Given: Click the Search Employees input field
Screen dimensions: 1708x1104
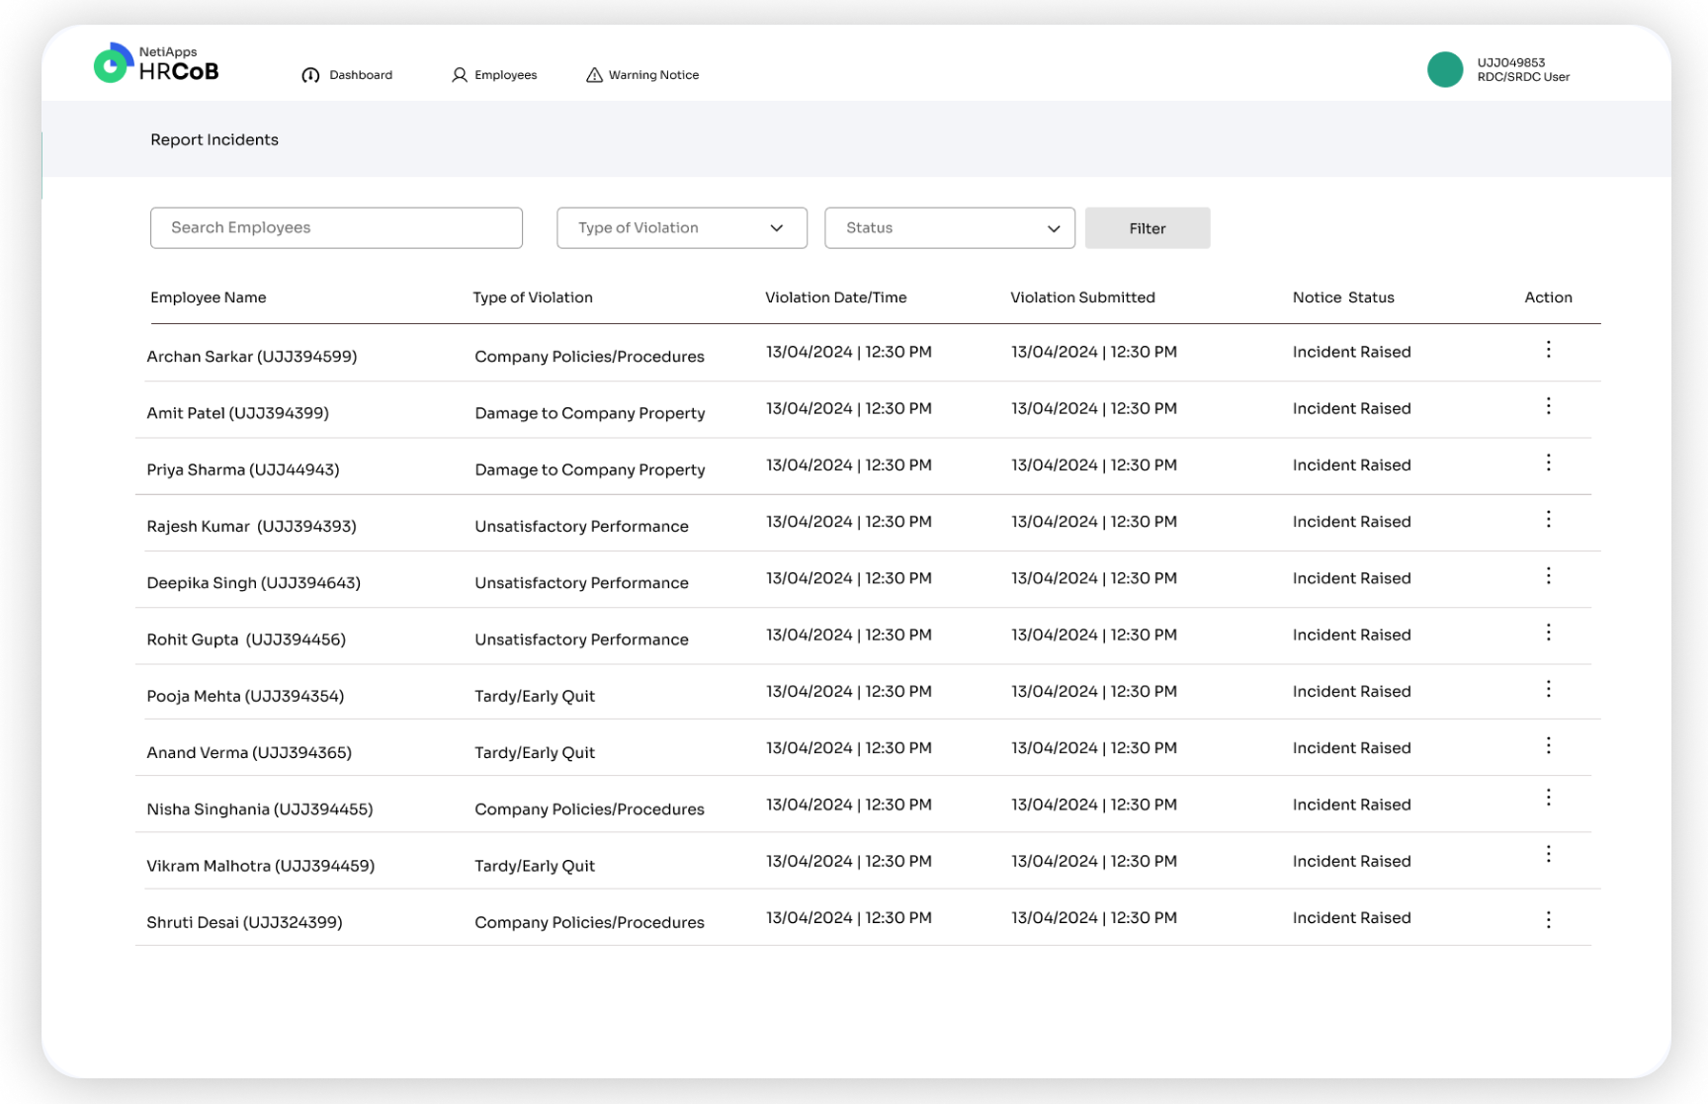Looking at the screenshot, I should pyautogui.click(x=336, y=227).
